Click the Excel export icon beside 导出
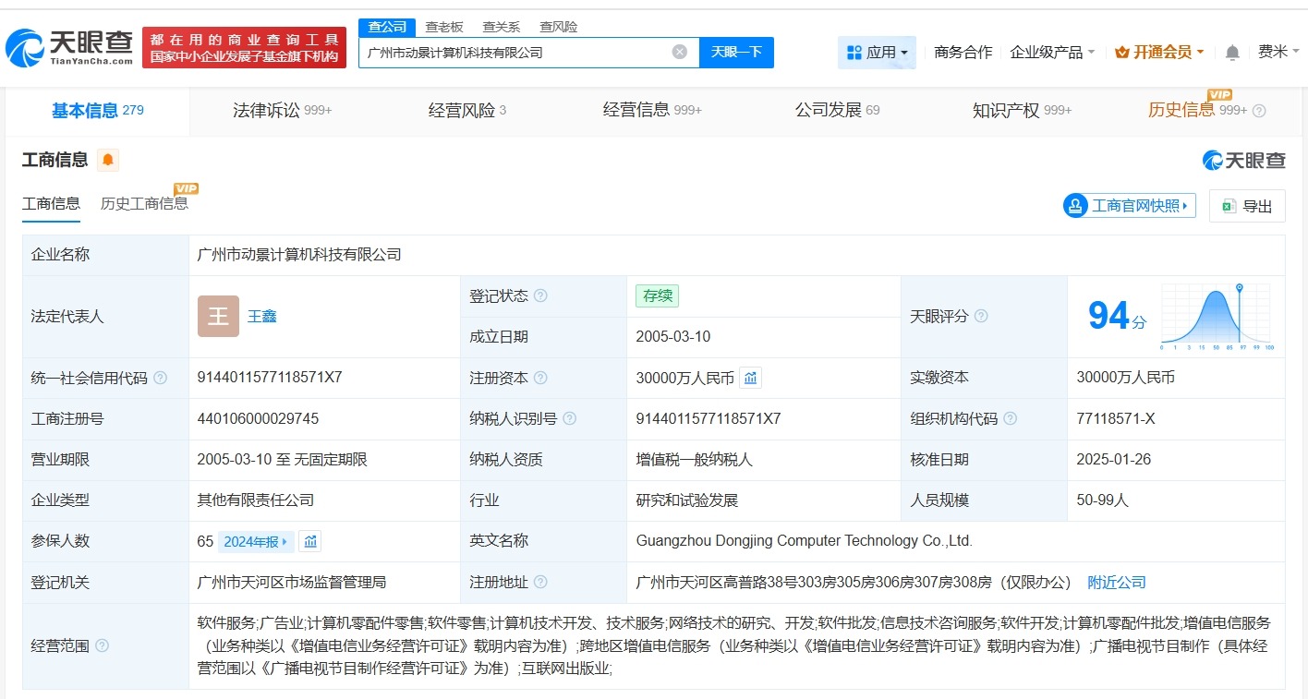1308x699 pixels. [x=1229, y=205]
